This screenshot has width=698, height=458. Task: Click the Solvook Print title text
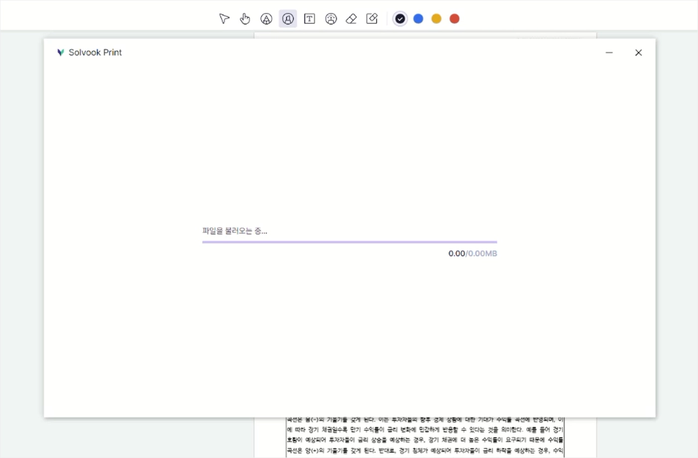point(95,52)
